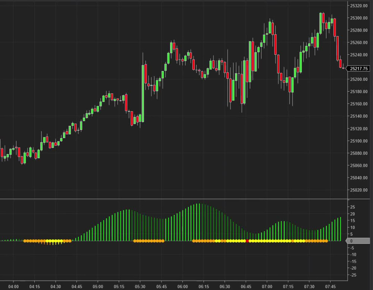Screen dimensions: 373x290
Task: Click the 25100.00 price axis label
Action: pyautogui.click(x=359, y=141)
